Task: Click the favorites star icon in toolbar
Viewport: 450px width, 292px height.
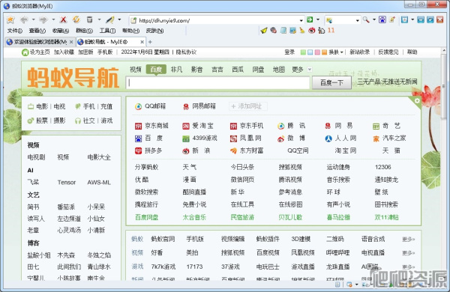Action: pos(10,19)
